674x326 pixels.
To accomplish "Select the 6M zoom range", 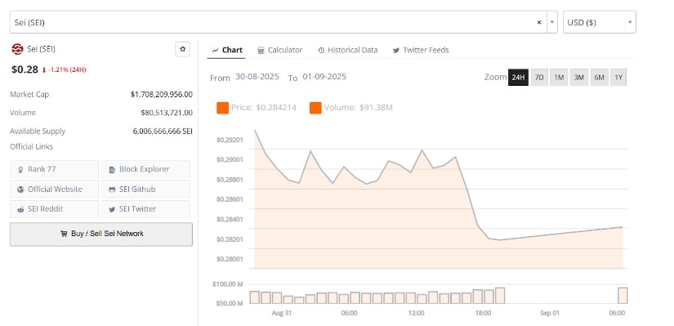I will [x=599, y=78].
